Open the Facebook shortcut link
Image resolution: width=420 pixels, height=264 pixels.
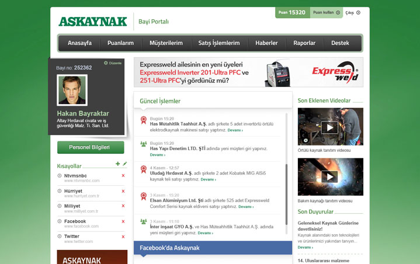click(75, 221)
